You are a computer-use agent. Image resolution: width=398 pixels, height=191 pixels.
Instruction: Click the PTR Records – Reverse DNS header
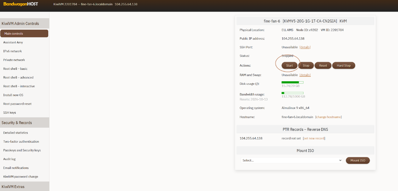pyautogui.click(x=305, y=130)
